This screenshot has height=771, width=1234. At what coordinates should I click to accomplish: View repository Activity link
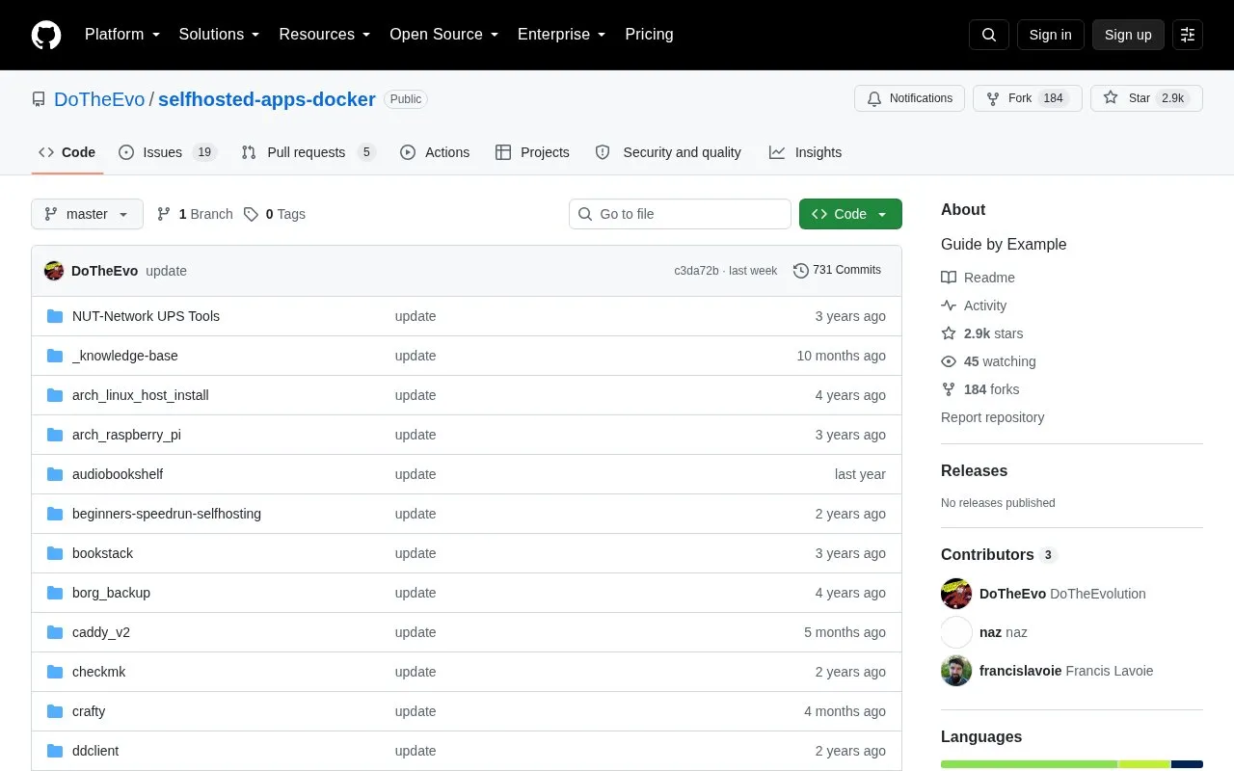pyautogui.click(x=974, y=306)
